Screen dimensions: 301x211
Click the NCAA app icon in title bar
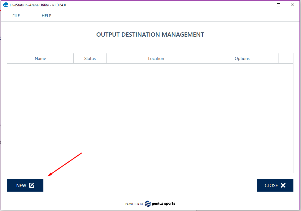(5, 5)
